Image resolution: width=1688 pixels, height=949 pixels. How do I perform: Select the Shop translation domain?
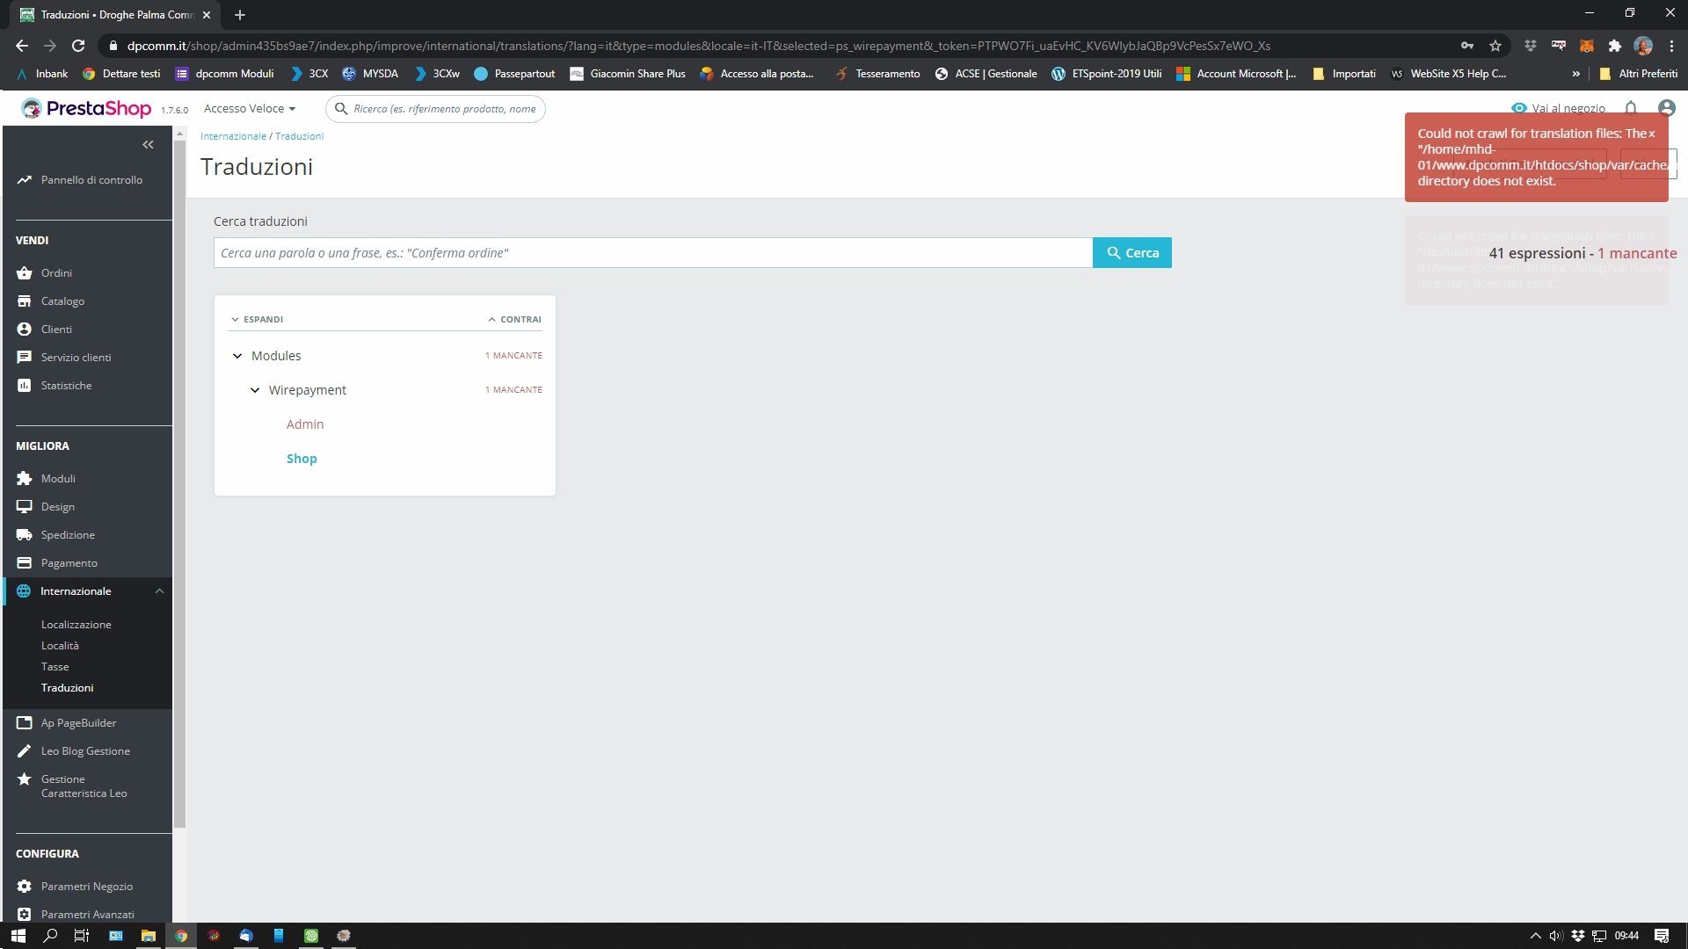pyautogui.click(x=302, y=459)
